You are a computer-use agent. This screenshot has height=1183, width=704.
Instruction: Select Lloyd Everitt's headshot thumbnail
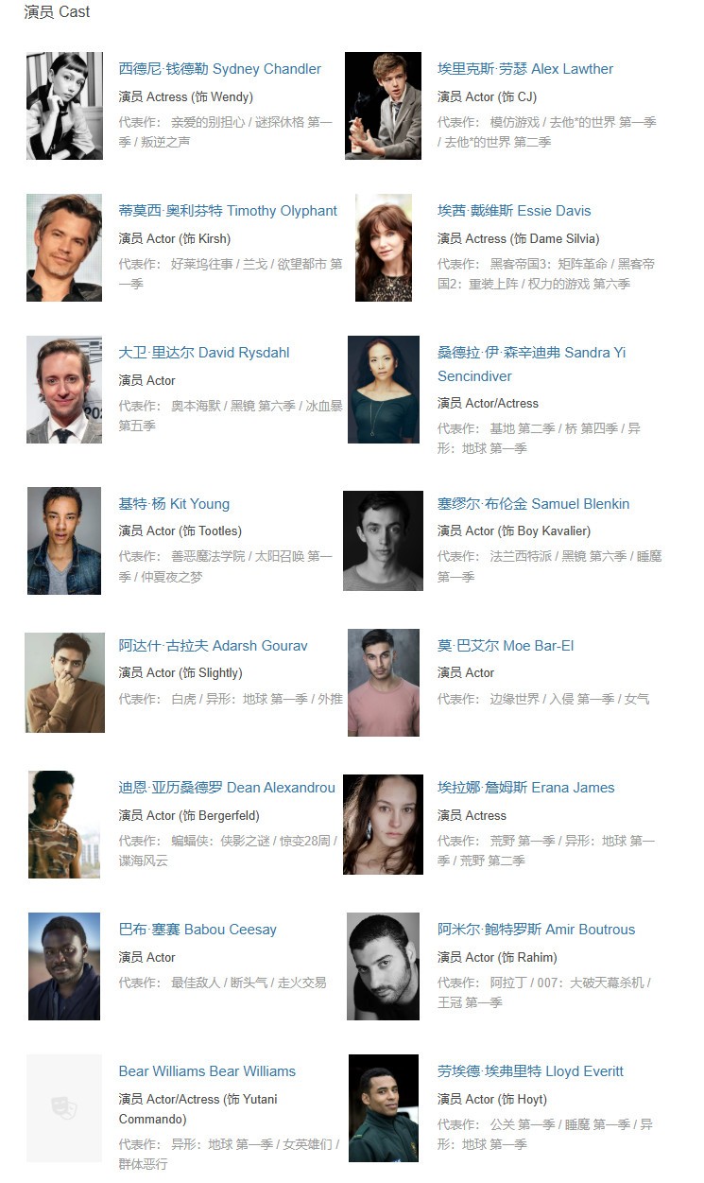coord(383,1108)
